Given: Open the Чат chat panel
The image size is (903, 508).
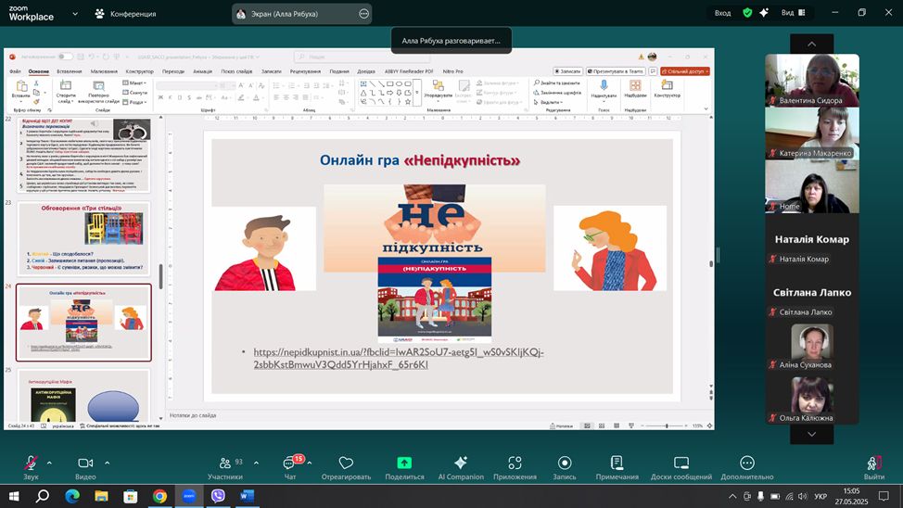Looking at the screenshot, I should click(289, 464).
